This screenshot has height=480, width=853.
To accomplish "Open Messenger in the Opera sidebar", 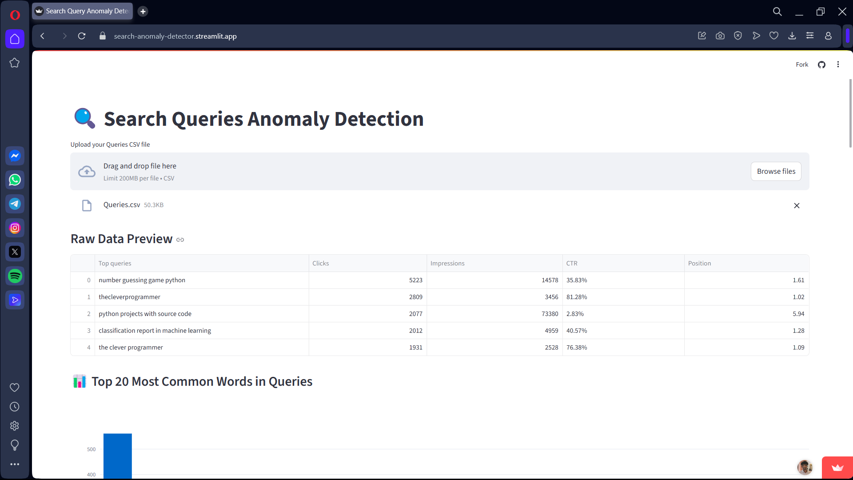I will tap(15, 156).
